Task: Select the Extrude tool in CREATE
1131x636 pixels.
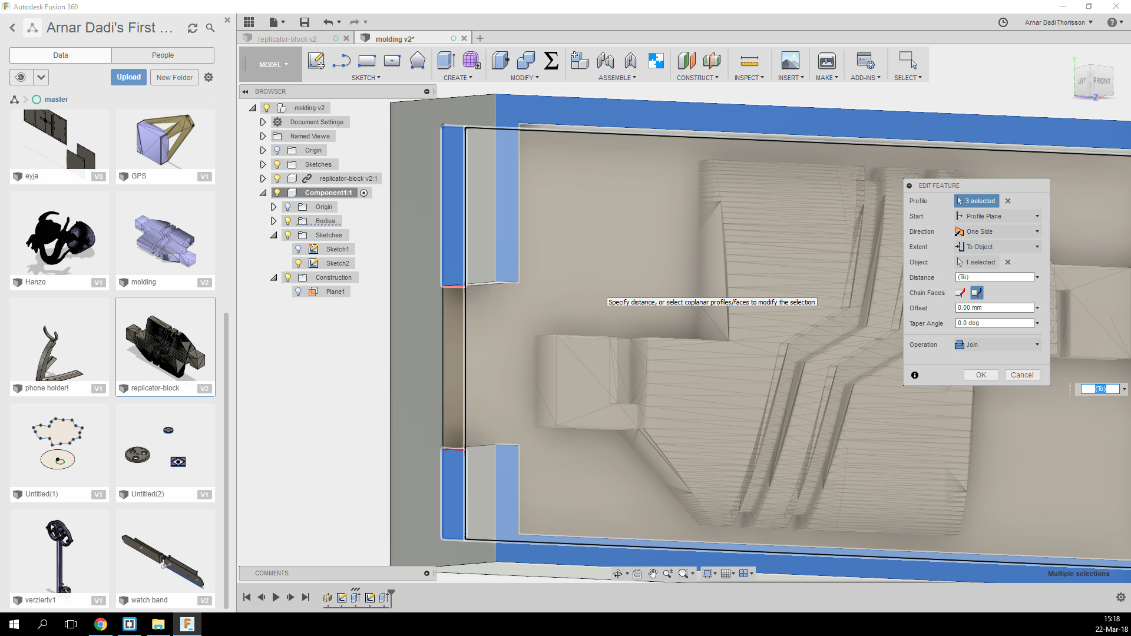Action: [x=446, y=61]
